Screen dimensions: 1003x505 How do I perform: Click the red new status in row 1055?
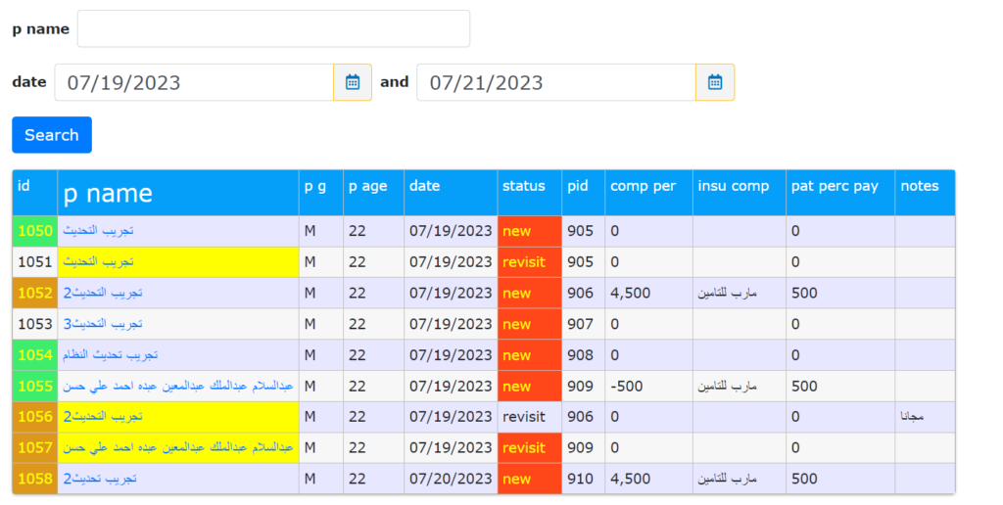pyautogui.click(x=516, y=387)
